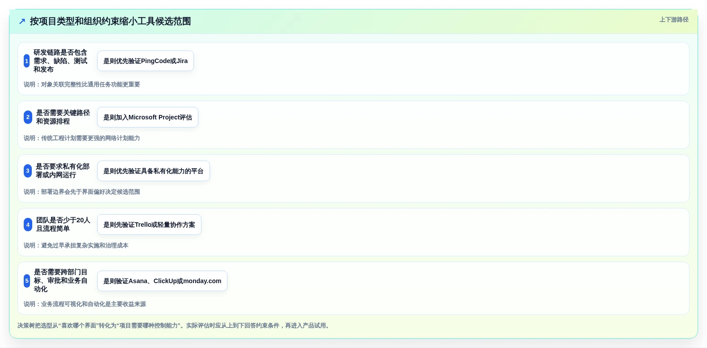Open the 上下游路径 label at top right

pos(674,20)
